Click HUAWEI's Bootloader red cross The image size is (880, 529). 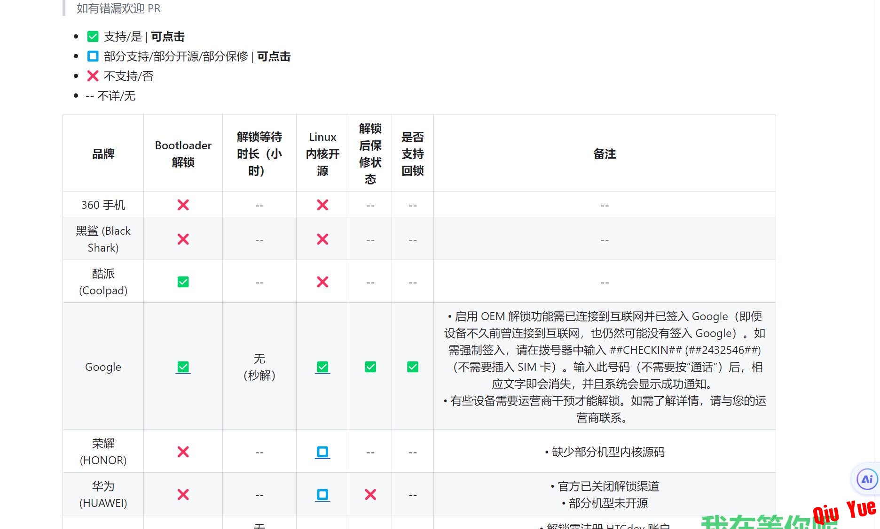click(x=183, y=495)
